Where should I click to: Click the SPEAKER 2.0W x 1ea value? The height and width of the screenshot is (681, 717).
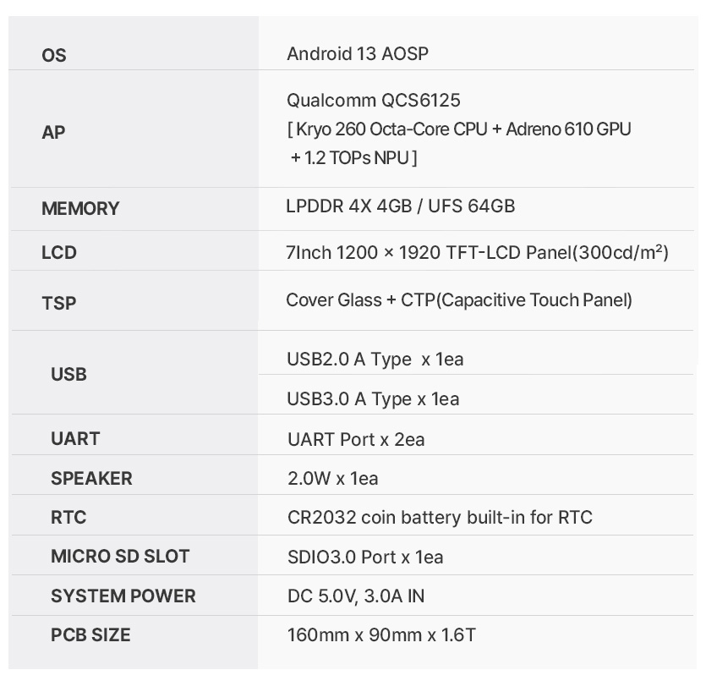click(333, 479)
